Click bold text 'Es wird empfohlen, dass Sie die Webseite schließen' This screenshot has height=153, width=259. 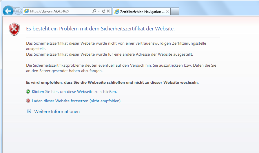112,82
